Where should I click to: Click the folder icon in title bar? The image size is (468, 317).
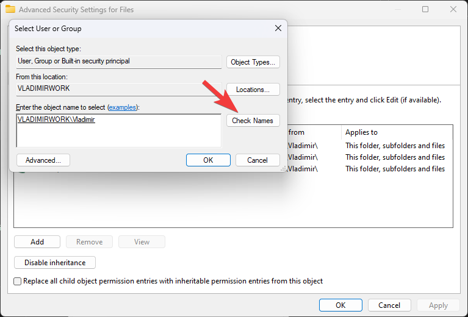click(10, 10)
